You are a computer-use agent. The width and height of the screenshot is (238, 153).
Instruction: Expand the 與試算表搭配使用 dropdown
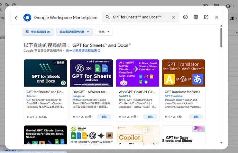tap(74, 32)
